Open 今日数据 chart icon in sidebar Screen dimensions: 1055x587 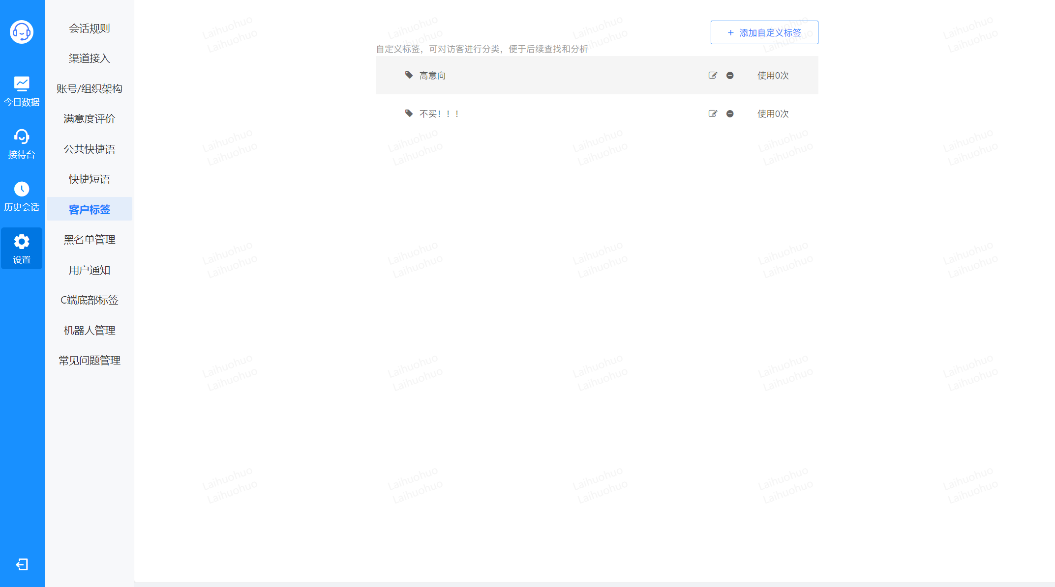pyautogui.click(x=22, y=84)
